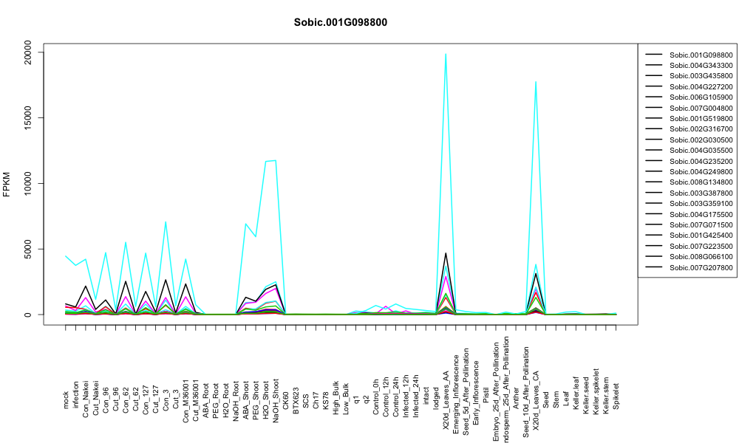The image size is (739, 443).
Task: Click the FPKM y-axis label
Action: tap(6, 184)
